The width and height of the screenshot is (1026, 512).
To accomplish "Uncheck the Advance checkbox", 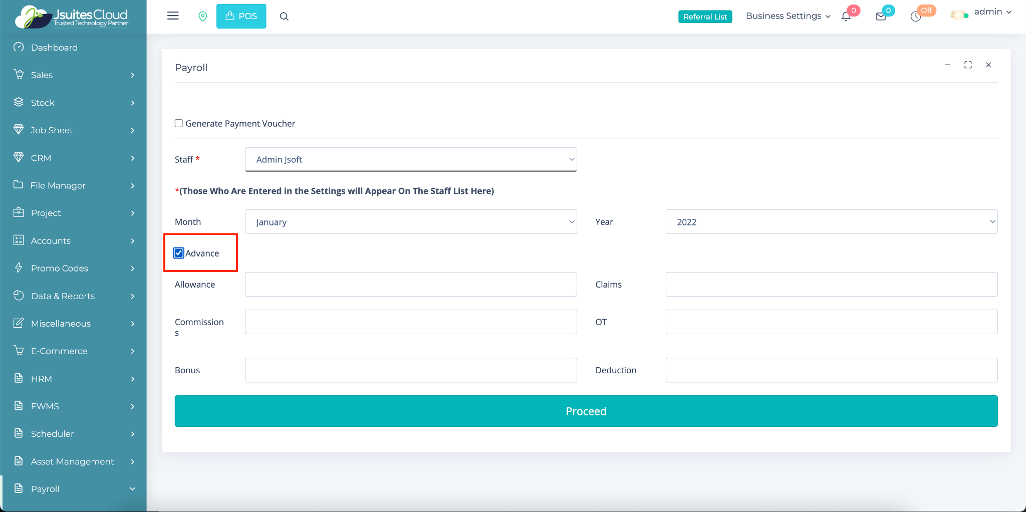I will click(179, 253).
